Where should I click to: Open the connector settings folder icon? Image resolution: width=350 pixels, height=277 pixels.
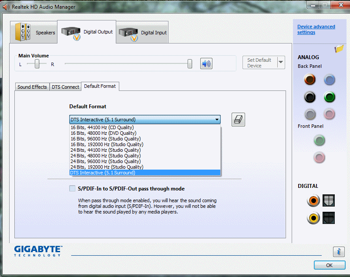[x=339, y=48]
